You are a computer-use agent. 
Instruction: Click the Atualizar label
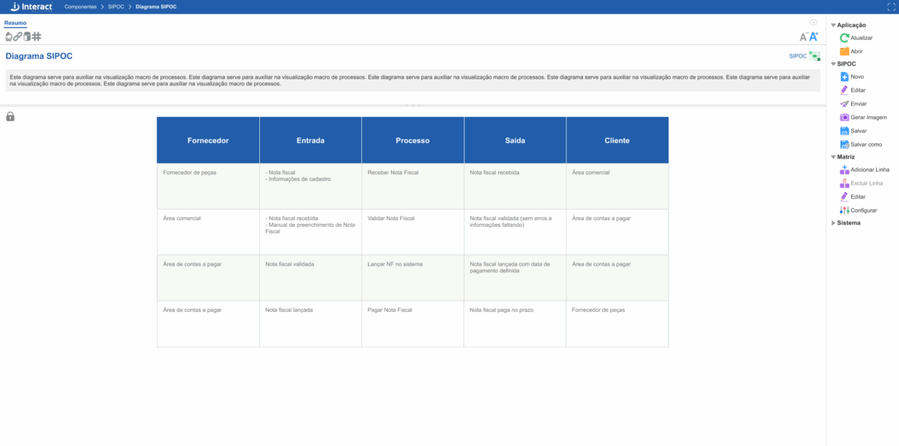click(x=862, y=37)
